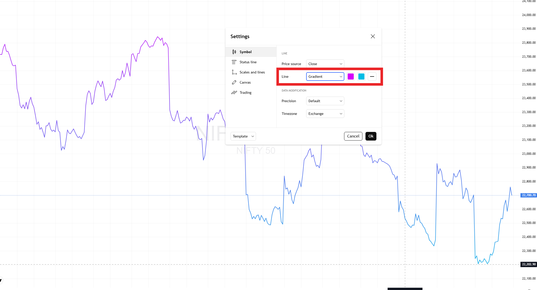Pick the cyan gradient color swatch

coord(361,77)
